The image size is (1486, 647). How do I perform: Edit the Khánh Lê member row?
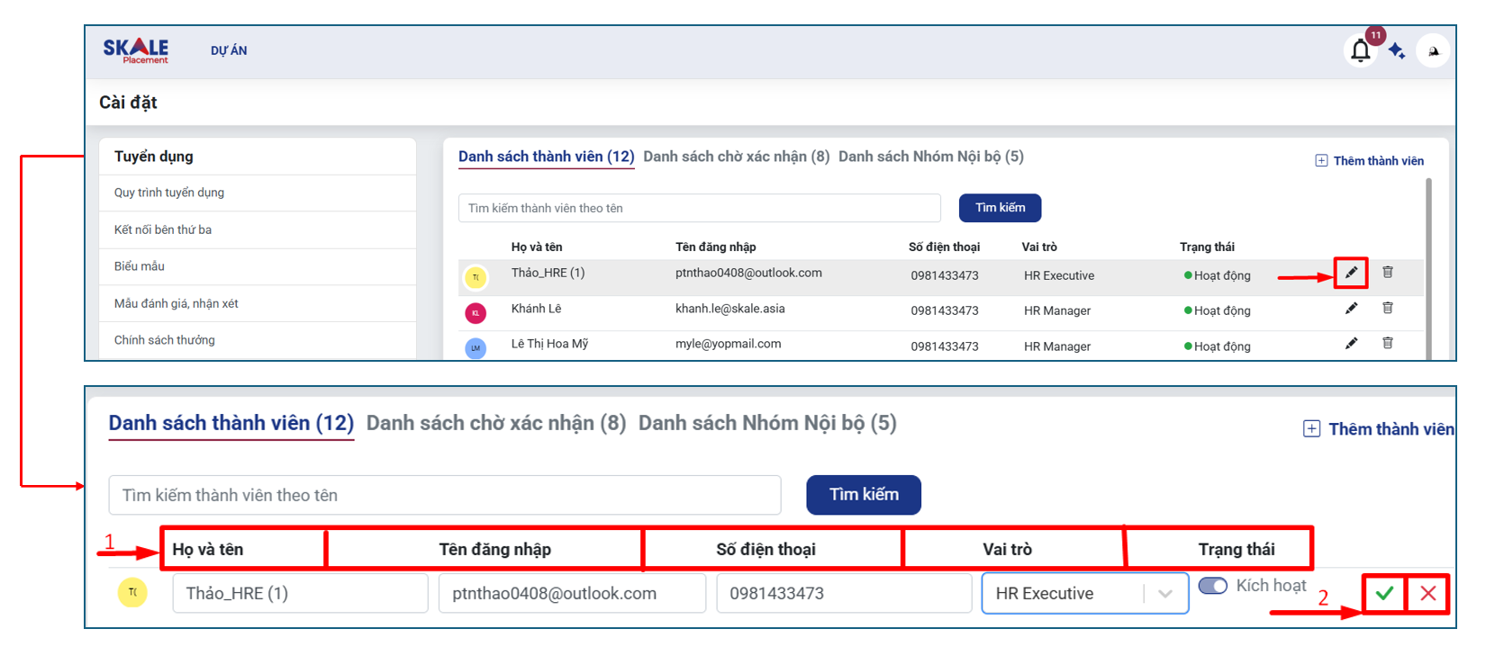coord(1351,309)
